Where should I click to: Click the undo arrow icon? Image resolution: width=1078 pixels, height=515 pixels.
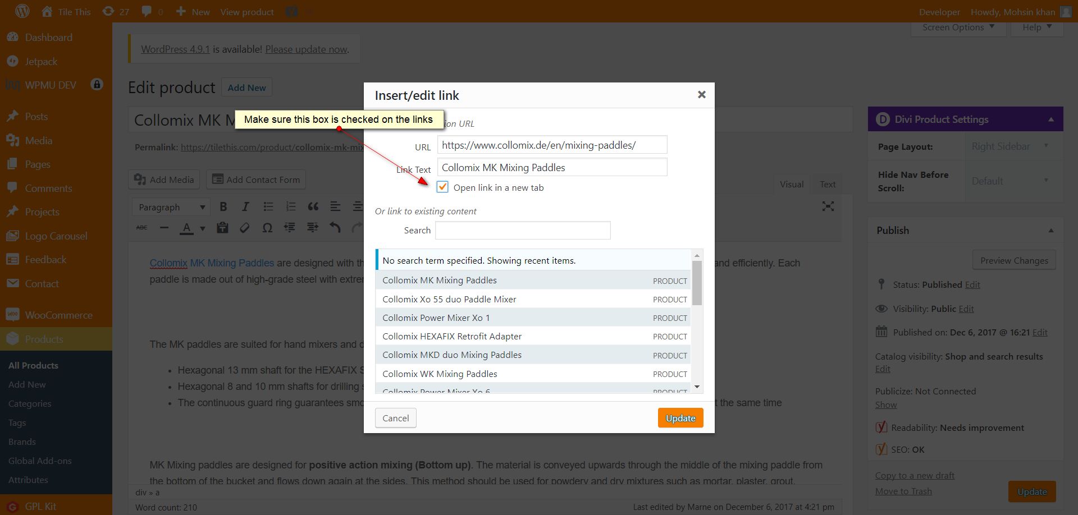[x=335, y=228]
